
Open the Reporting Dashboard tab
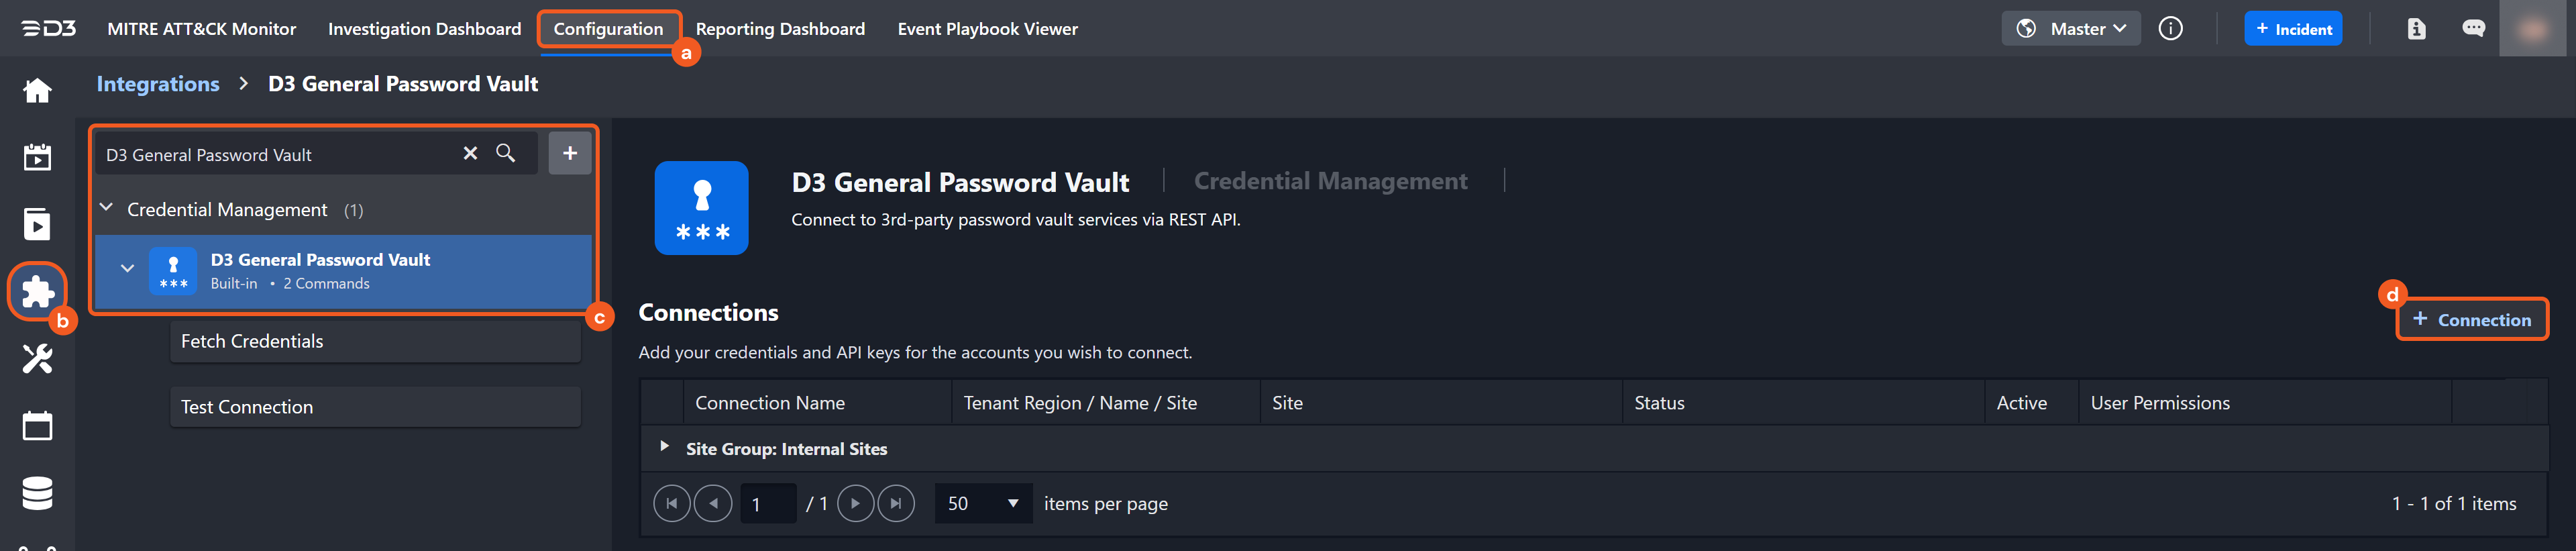[780, 29]
